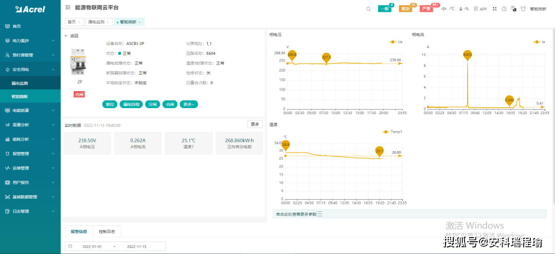Click the 预付费管理 sidebar icon
Viewport: 555px width, 254px height.
pos(7,55)
